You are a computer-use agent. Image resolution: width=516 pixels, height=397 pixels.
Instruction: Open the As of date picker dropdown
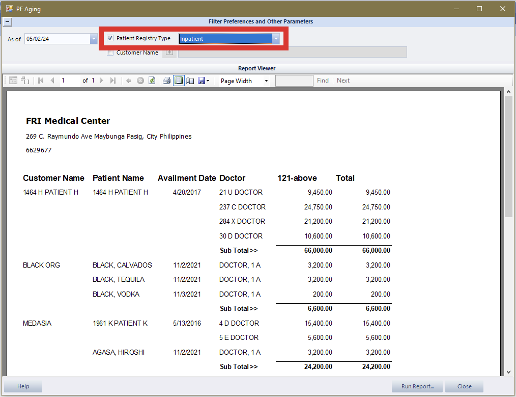(94, 39)
